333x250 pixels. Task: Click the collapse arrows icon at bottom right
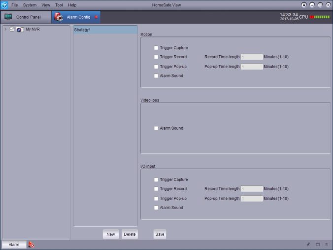tap(326, 245)
